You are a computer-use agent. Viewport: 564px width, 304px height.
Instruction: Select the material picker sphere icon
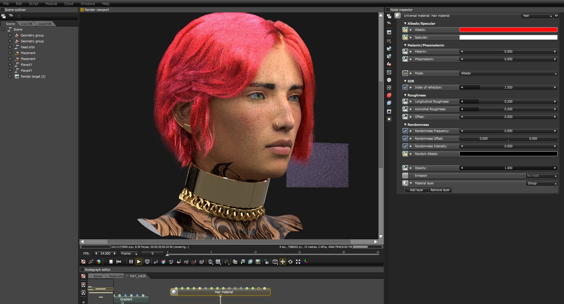coord(171,262)
